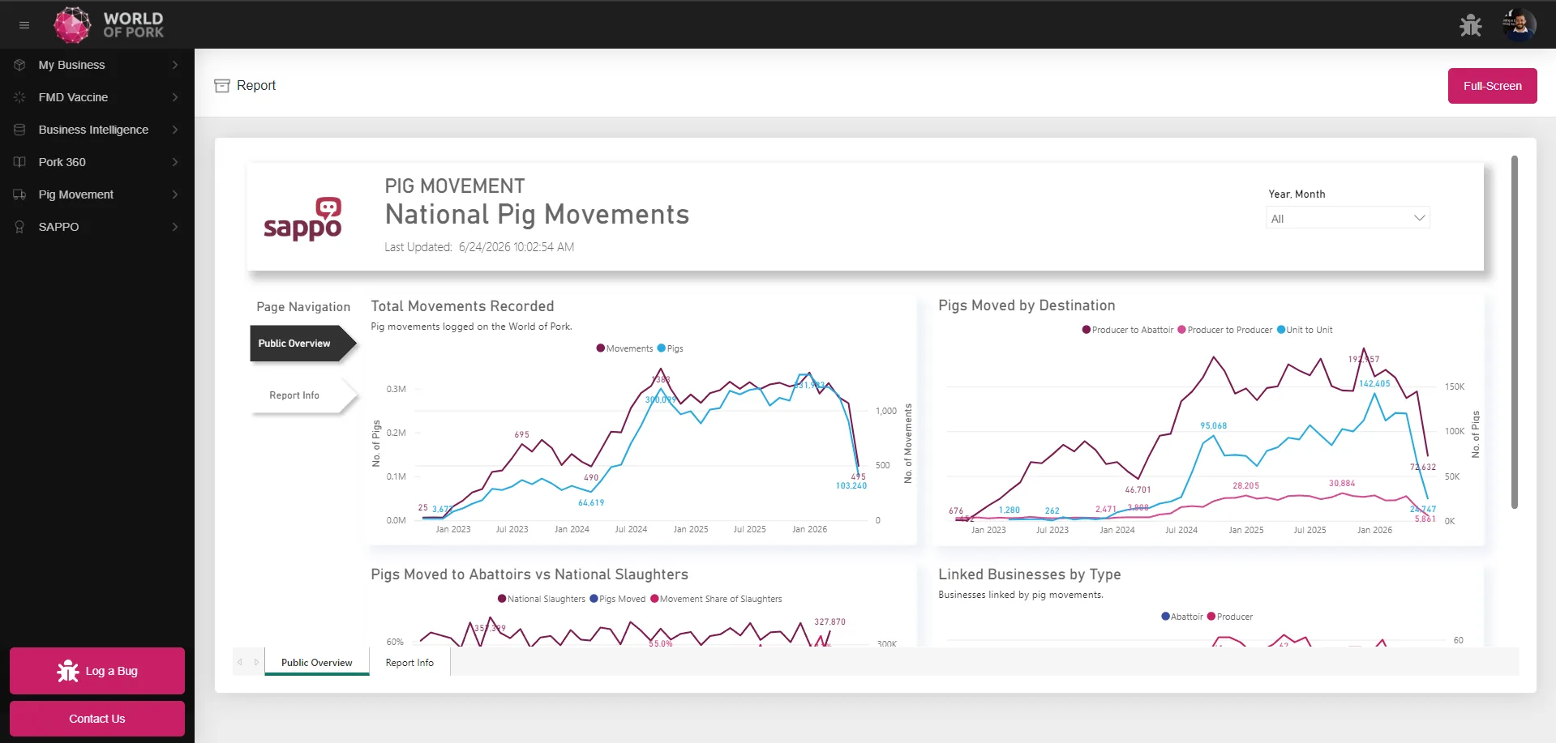Expand the SAPPO menu chevron

[174, 227]
